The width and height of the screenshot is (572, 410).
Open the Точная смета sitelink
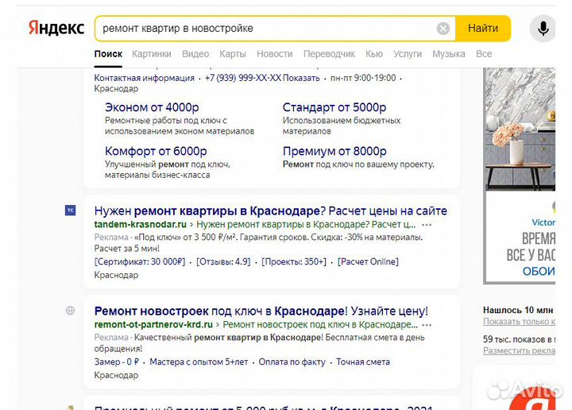(363, 362)
